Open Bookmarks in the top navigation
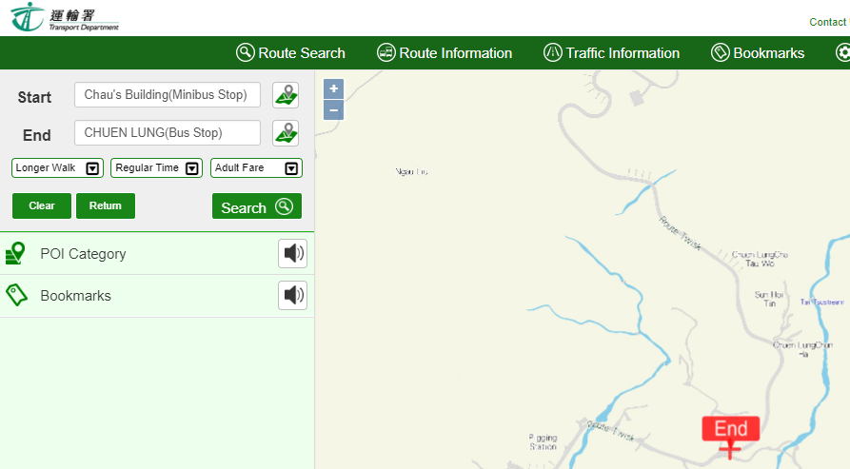The height and width of the screenshot is (469, 850). [x=758, y=53]
